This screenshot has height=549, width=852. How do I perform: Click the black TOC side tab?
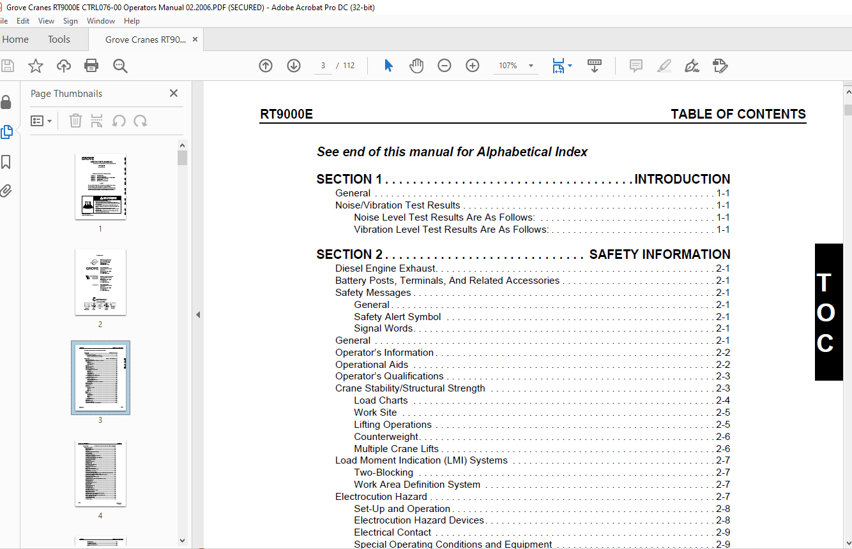828,312
